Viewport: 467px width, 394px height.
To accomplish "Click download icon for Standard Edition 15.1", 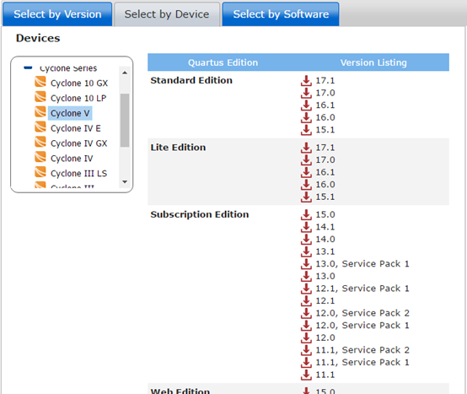I will pos(306,130).
